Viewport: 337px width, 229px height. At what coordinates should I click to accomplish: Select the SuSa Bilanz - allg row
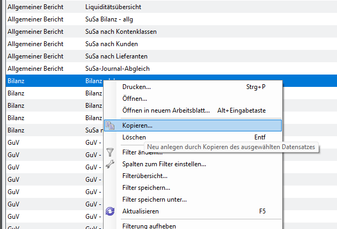point(110,19)
